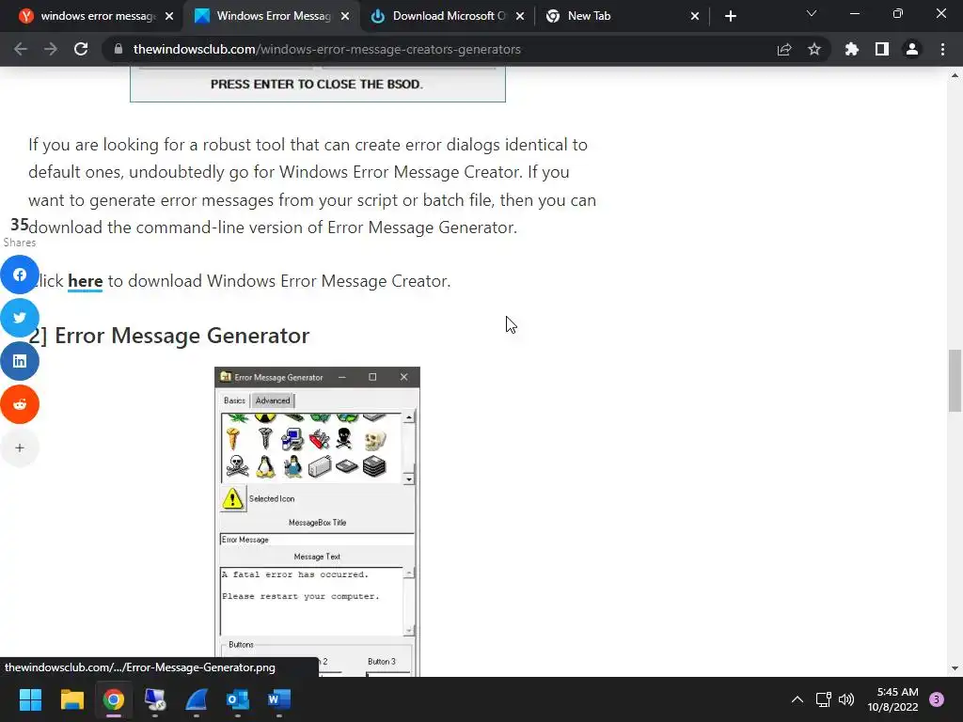963x722 pixels.
Task: Open the Error Message Generator screenshot image
Action: pos(317,522)
